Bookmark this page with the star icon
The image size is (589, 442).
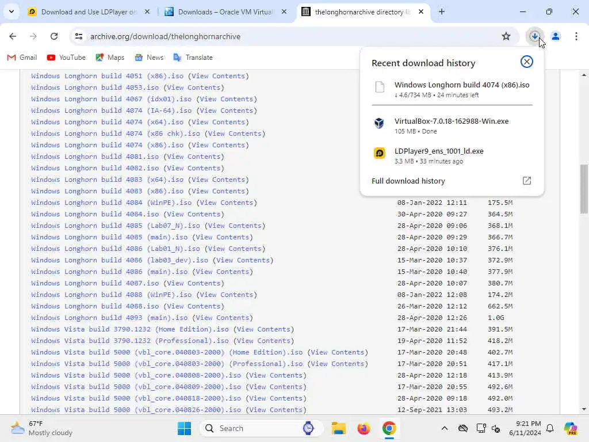tap(506, 36)
